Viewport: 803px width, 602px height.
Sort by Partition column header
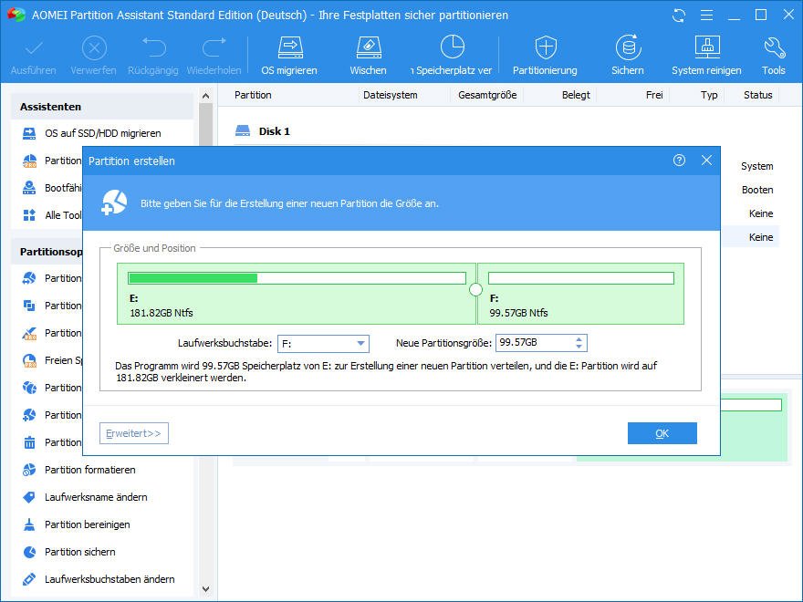tap(253, 95)
